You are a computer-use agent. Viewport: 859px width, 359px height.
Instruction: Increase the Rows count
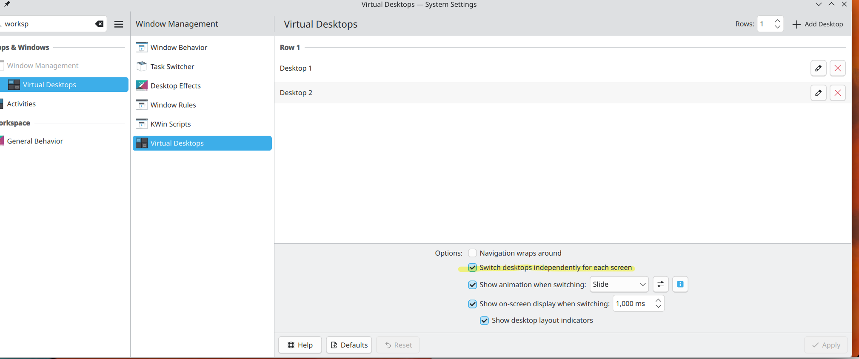click(777, 20)
